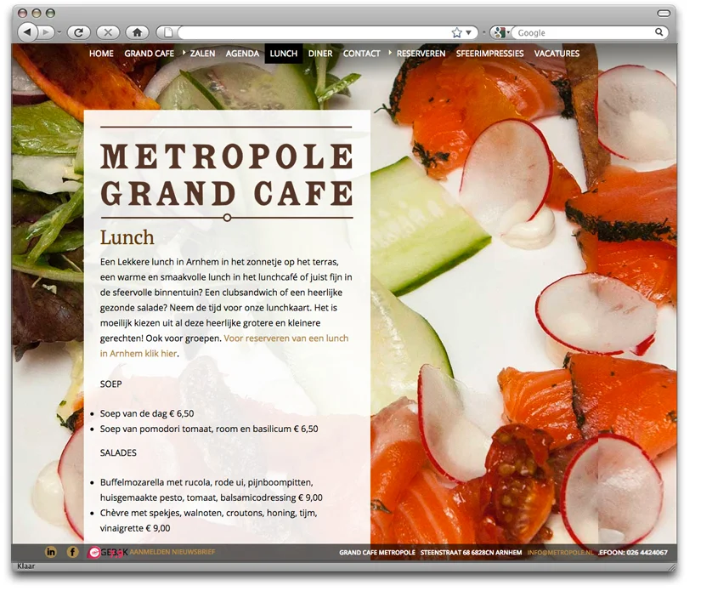
Task: Click 'Soep van de dag € 6,50'
Action: (147, 414)
